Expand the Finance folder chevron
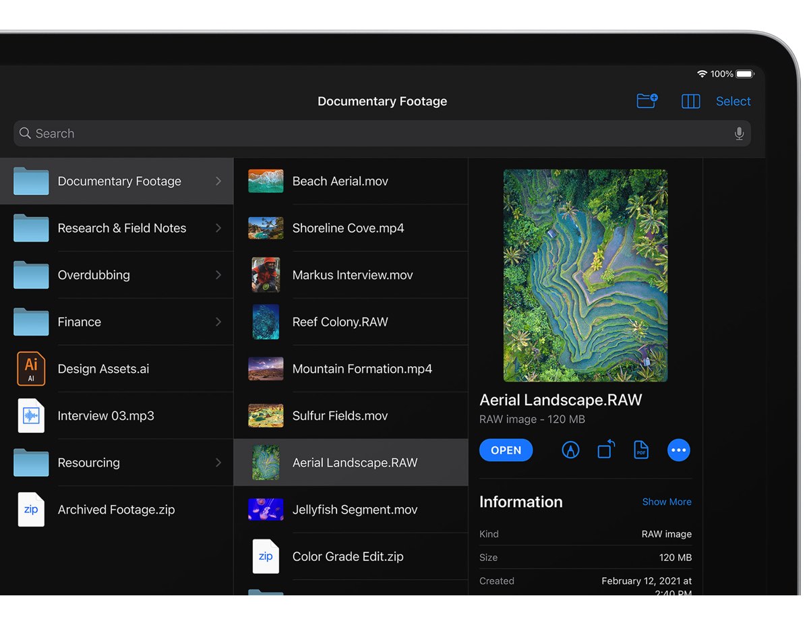Viewport: 809px width, 623px height. tap(218, 322)
